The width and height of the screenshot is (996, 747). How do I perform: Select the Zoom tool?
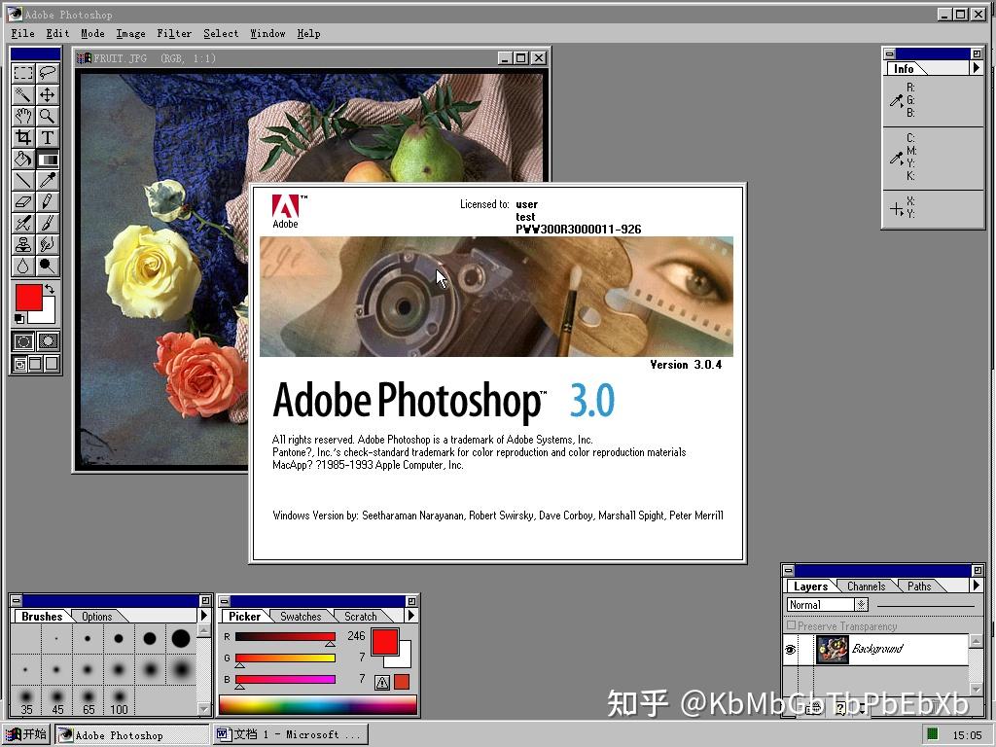(x=48, y=116)
